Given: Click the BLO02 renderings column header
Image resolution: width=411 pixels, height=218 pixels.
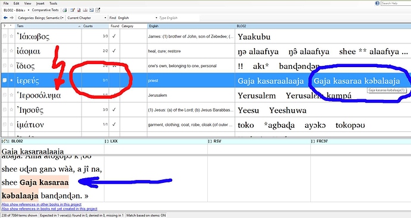Looking at the screenshot, I should pos(323,26).
